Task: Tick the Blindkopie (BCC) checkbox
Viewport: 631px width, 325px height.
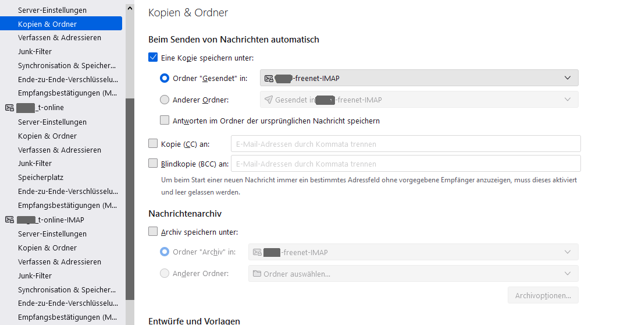Action: 154,164
